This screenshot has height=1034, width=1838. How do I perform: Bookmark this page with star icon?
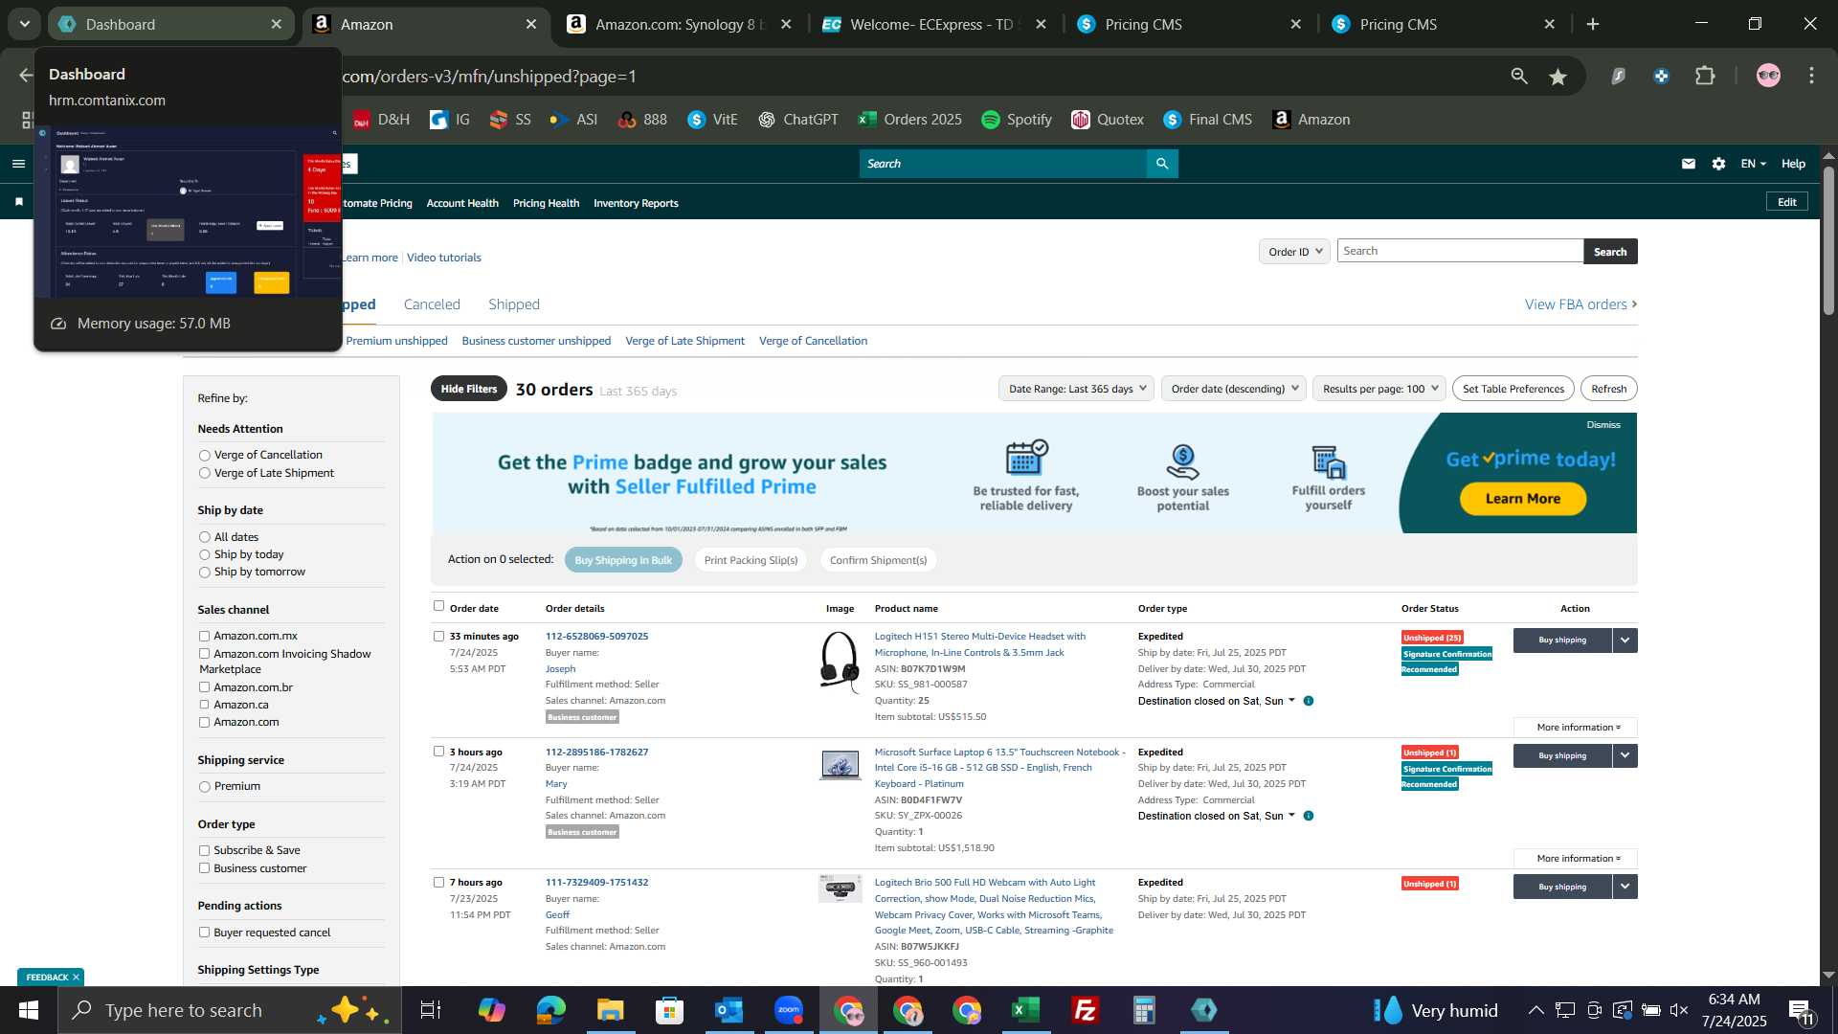coord(1558,77)
